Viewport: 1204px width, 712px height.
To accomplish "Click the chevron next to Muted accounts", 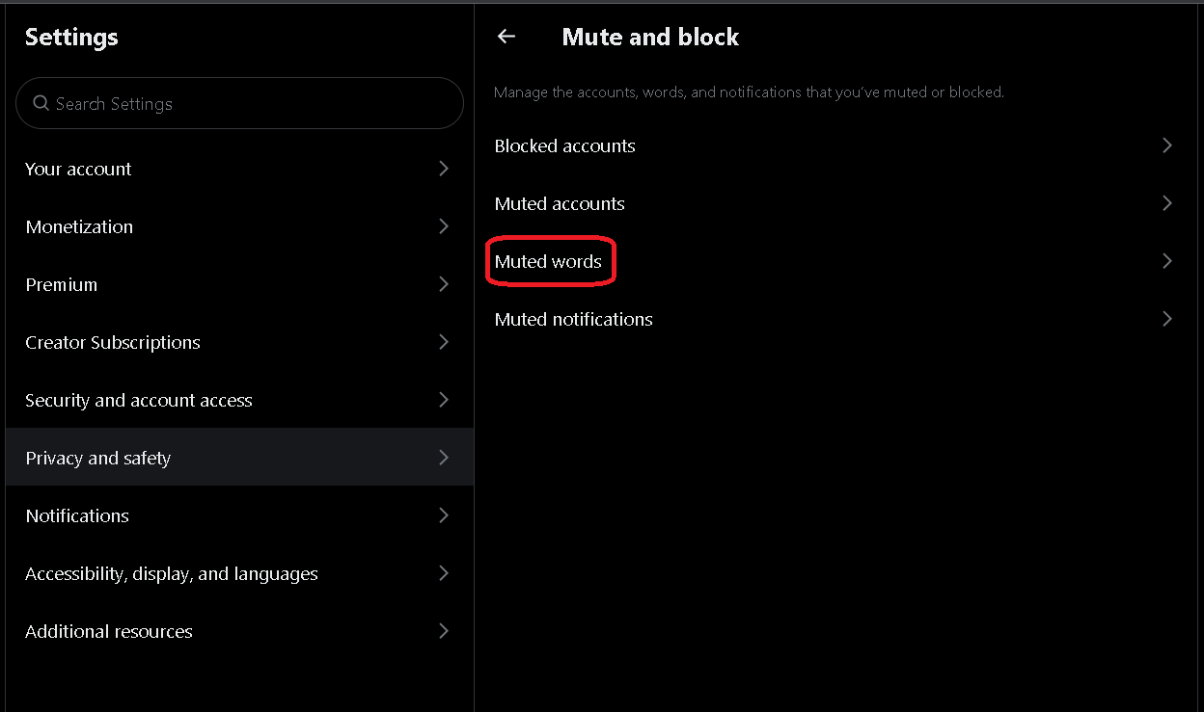I will coord(1167,202).
